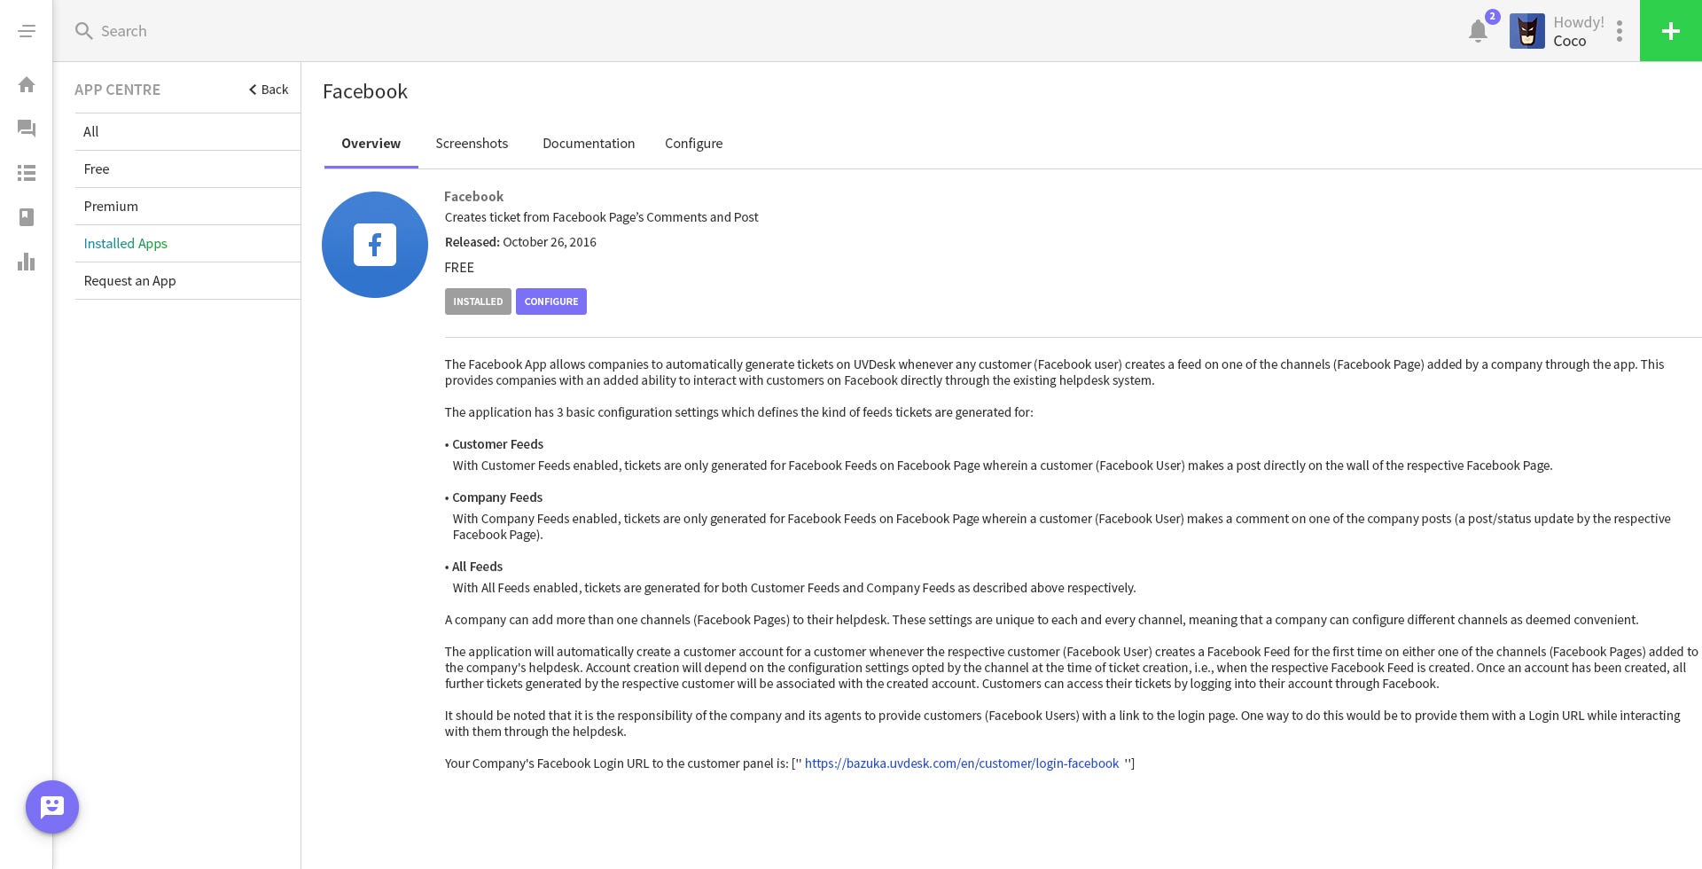
Task: Click the Facebook page title
Action: [365, 91]
